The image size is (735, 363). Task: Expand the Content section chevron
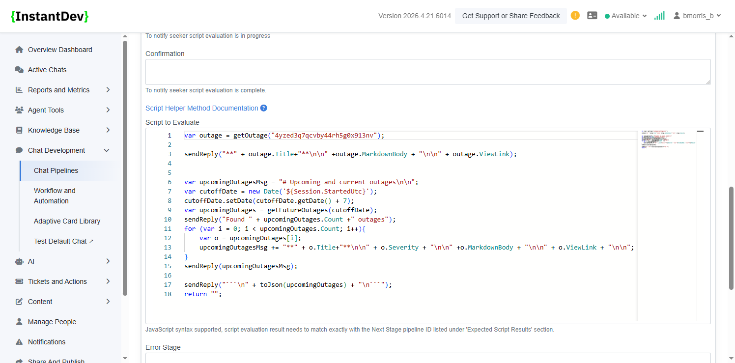(x=108, y=302)
